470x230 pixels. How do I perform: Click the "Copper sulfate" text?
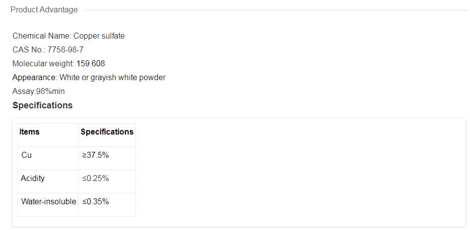(99, 36)
